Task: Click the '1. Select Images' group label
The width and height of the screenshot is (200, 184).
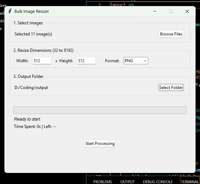Action: coord(28,23)
